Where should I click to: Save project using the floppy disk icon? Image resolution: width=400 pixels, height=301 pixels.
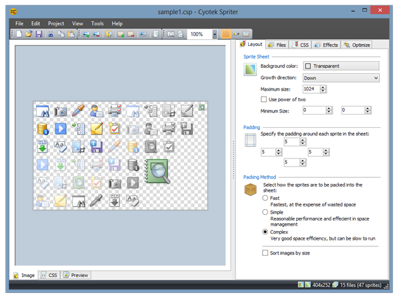click(39, 34)
